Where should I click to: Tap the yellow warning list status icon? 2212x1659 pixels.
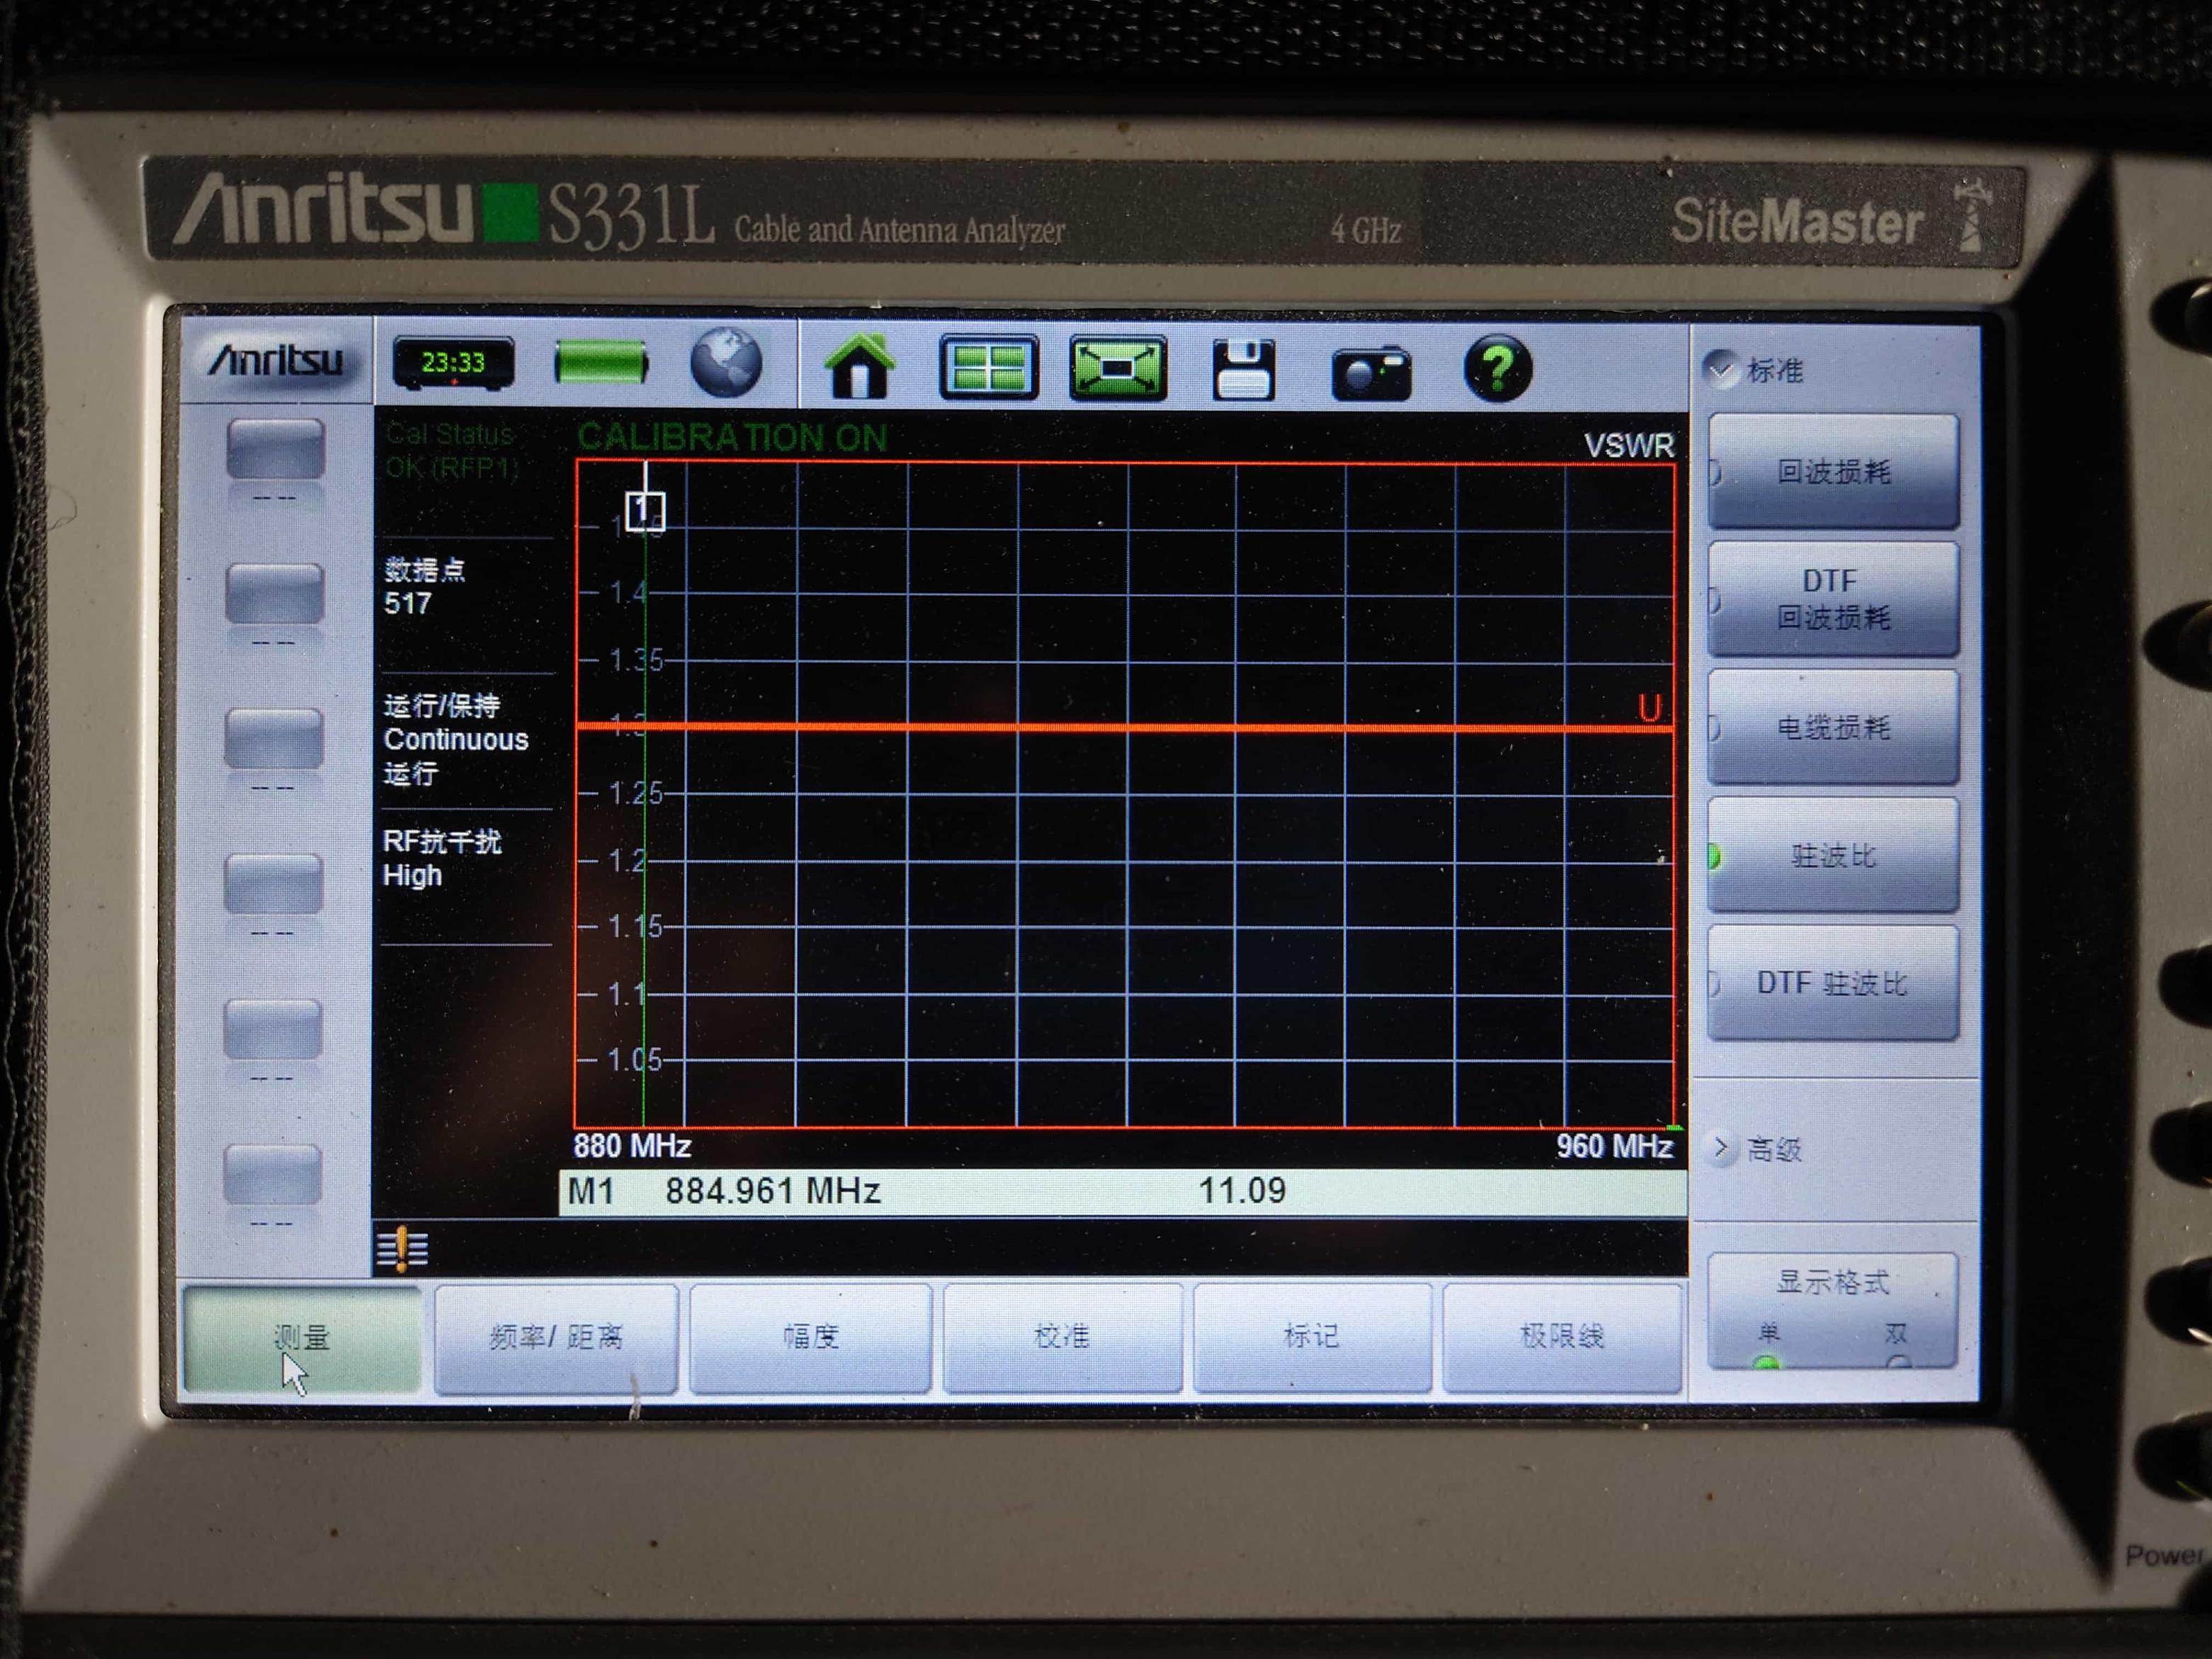402,1249
